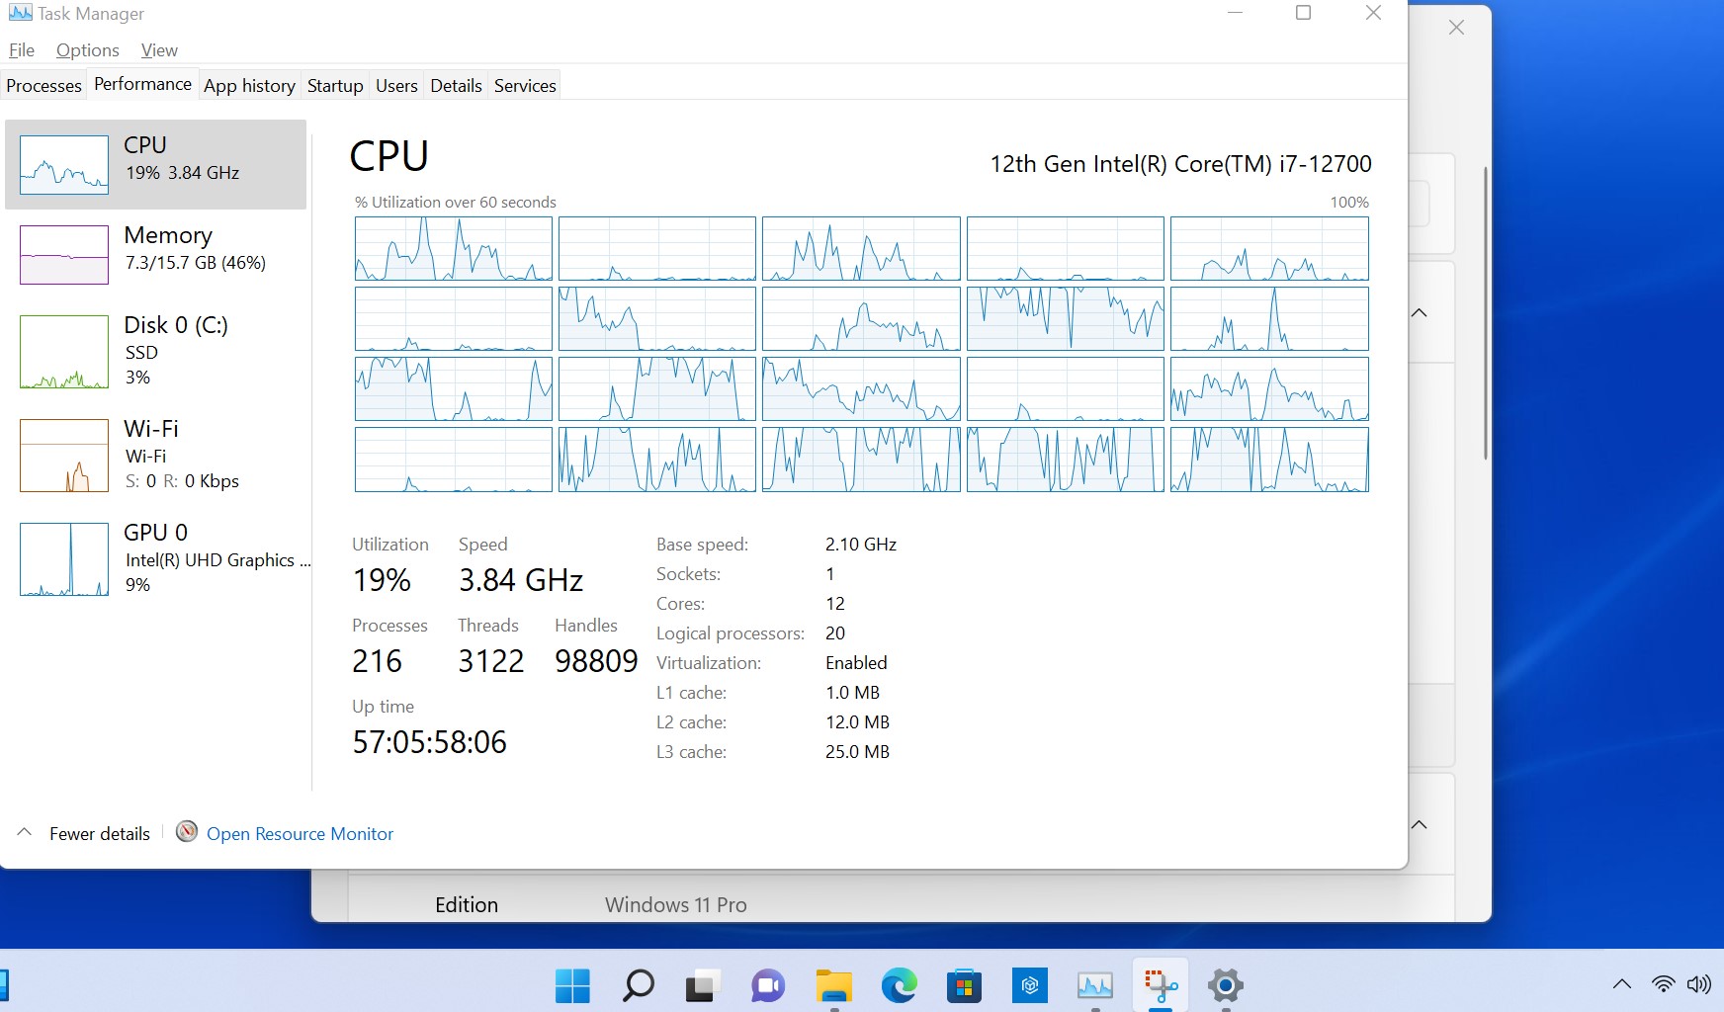Go to the App history tab
1724x1012 pixels.
(x=249, y=86)
